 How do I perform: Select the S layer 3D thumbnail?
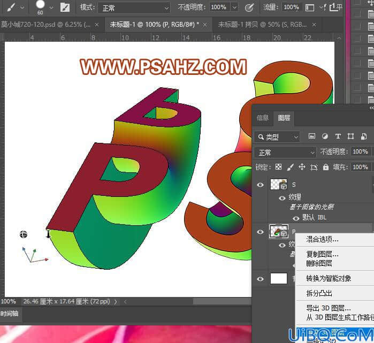(x=279, y=185)
